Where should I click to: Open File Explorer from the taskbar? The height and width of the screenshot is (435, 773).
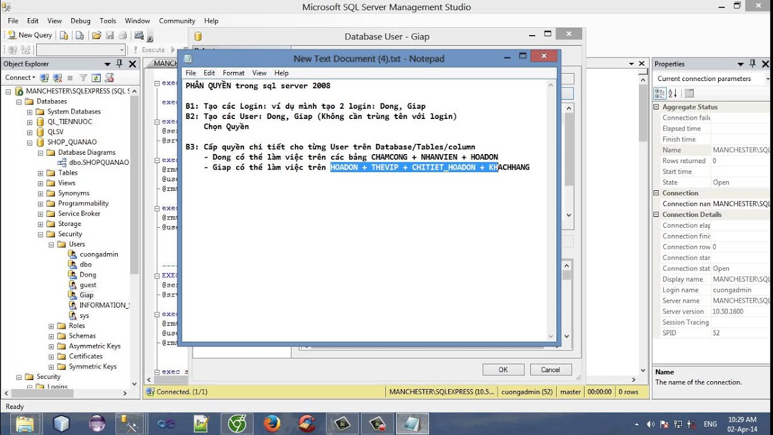click(x=25, y=424)
